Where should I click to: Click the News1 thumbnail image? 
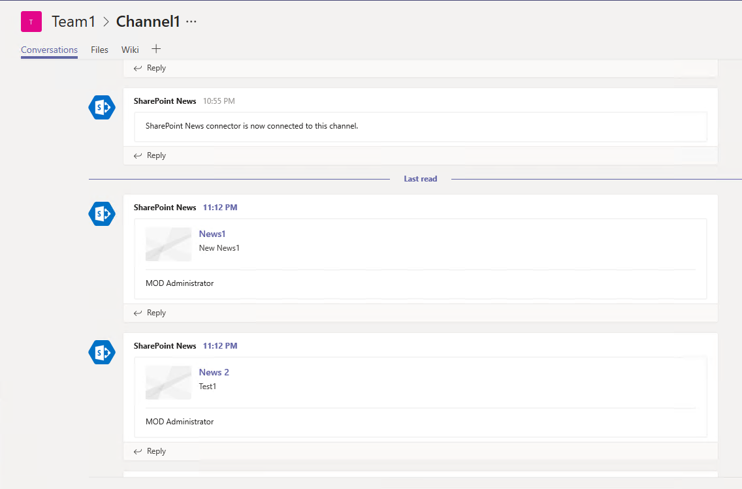[169, 244]
